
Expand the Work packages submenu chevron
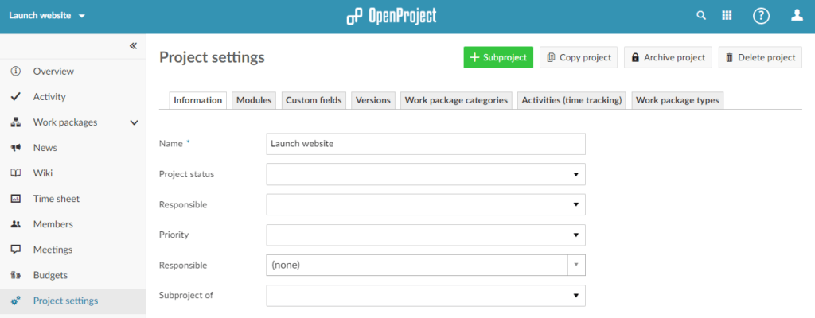click(x=134, y=122)
